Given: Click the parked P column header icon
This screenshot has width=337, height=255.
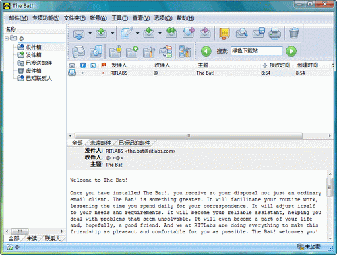Looking at the screenshot, I should 83,65.
